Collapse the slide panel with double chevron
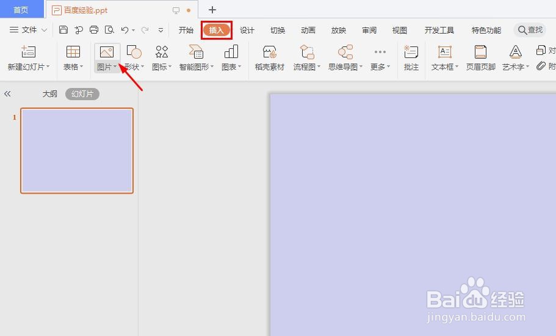This screenshot has height=336, width=556. click(7, 93)
